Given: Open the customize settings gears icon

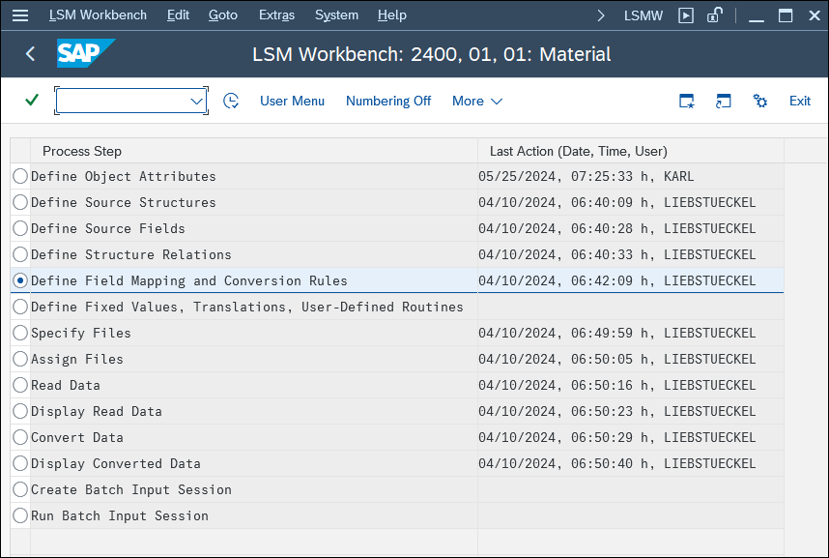Looking at the screenshot, I should click(x=759, y=101).
